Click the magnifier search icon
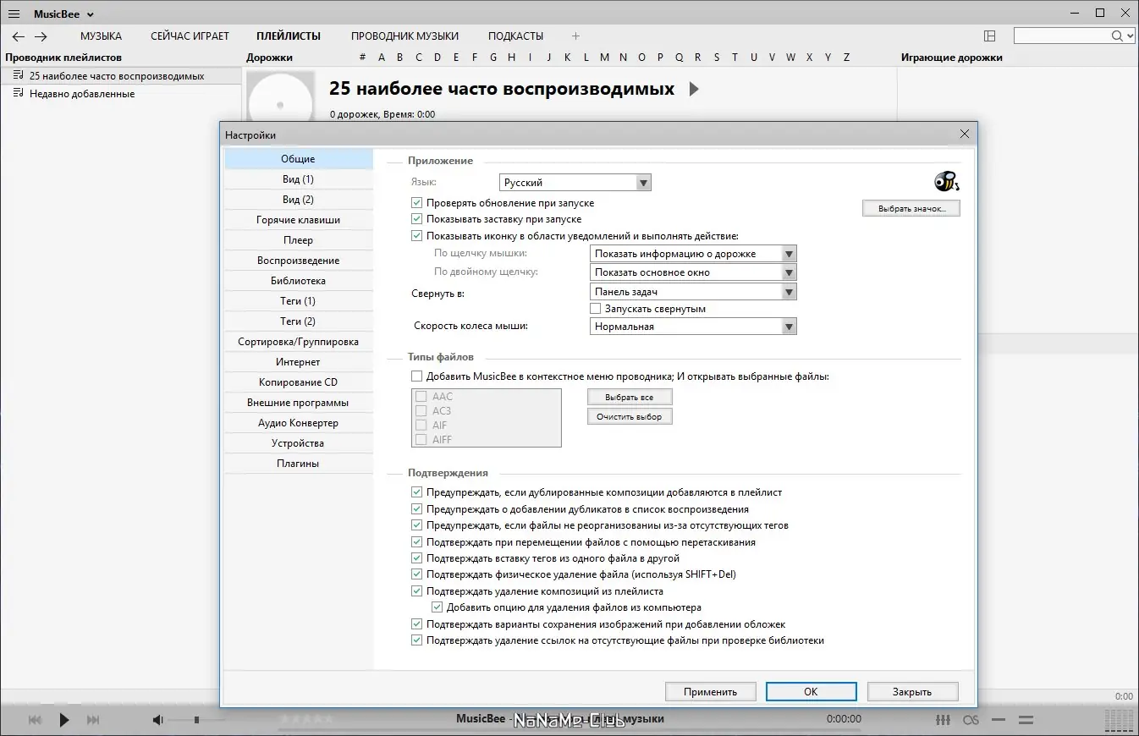 [1117, 36]
